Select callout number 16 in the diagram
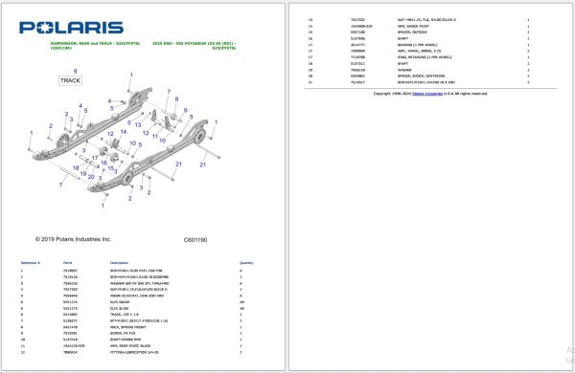The width and height of the screenshot is (575, 373). [x=103, y=163]
